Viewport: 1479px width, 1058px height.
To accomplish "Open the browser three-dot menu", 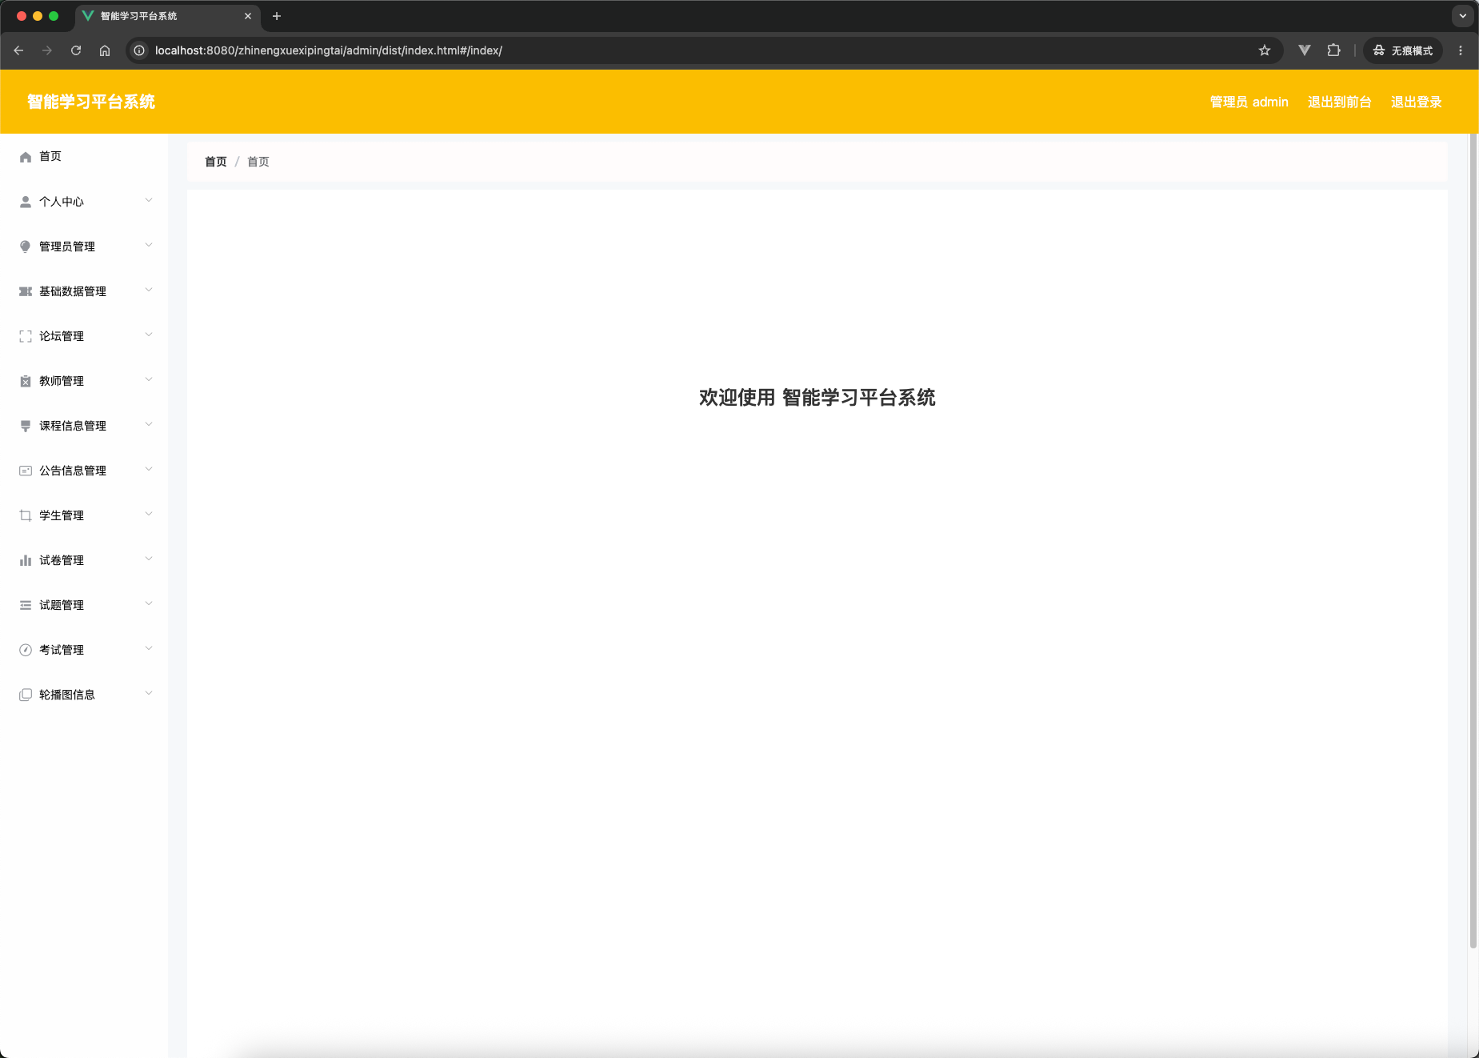I will tap(1461, 50).
